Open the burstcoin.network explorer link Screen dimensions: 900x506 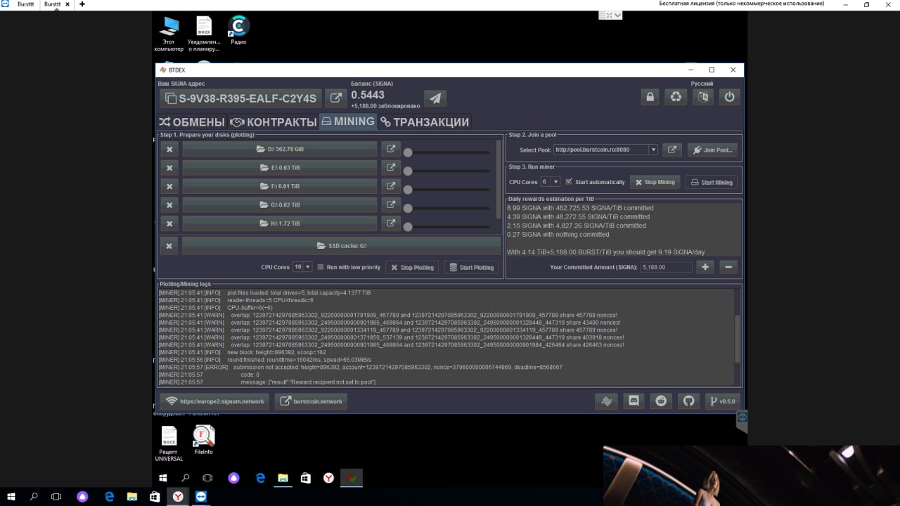[x=311, y=401]
